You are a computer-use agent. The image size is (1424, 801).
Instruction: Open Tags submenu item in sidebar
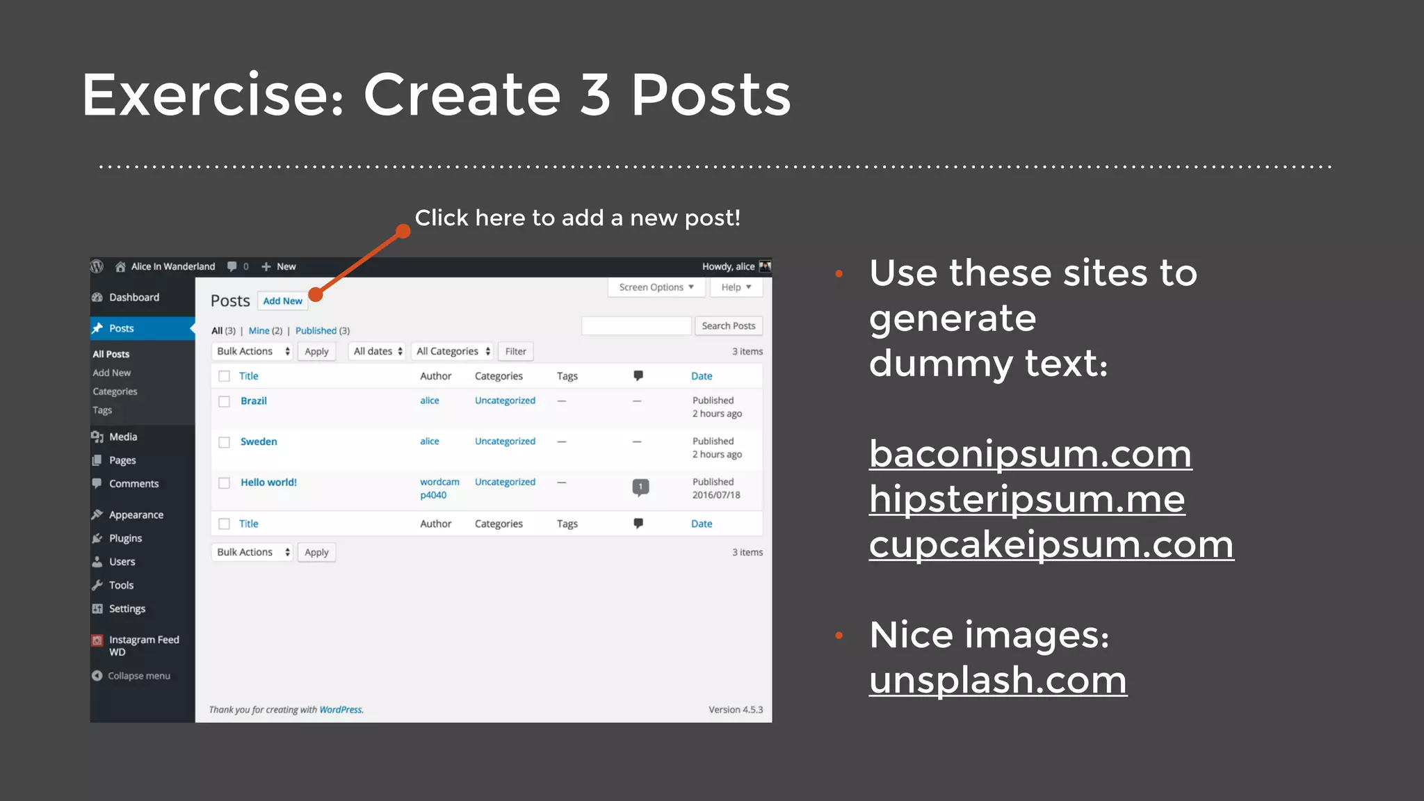(102, 410)
